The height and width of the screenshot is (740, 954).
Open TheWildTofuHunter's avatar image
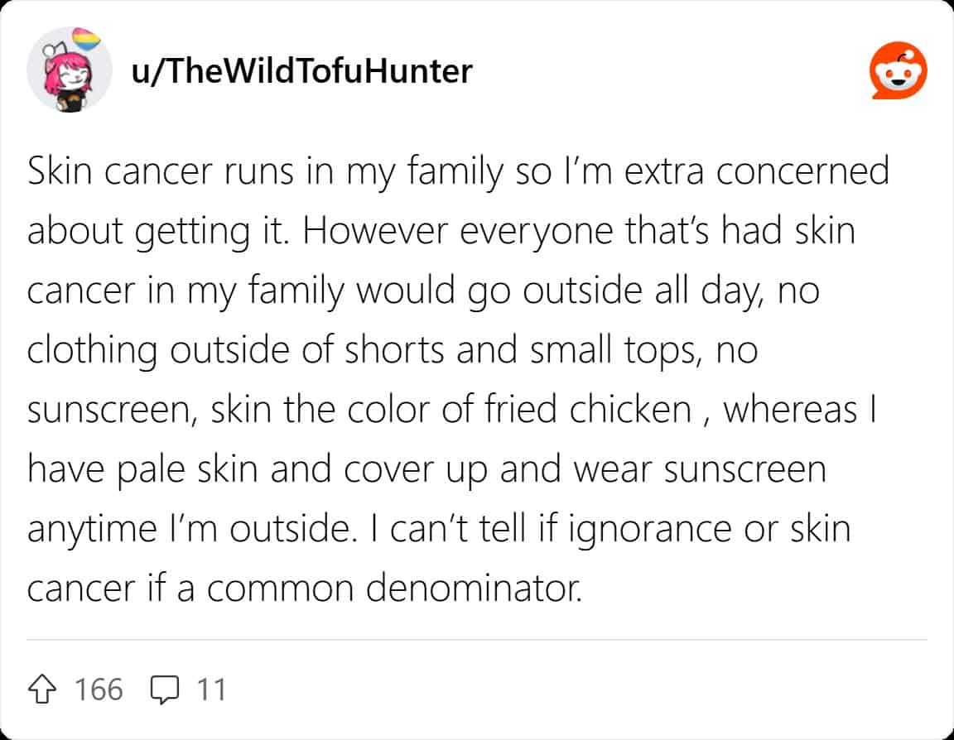pos(69,70)
